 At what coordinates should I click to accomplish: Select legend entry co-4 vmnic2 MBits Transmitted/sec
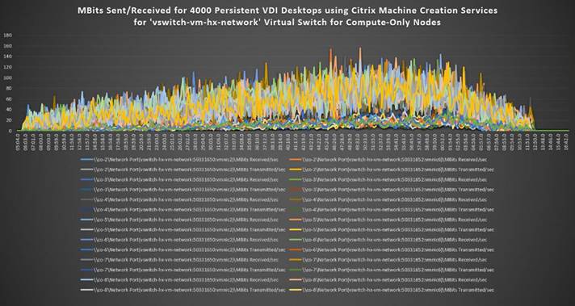click(183, 210)
